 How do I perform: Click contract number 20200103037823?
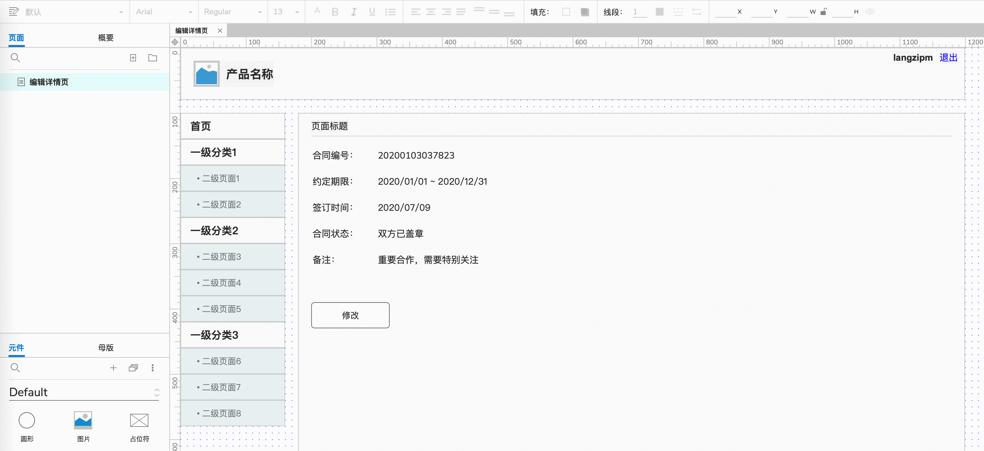click(x=416, y=156)
